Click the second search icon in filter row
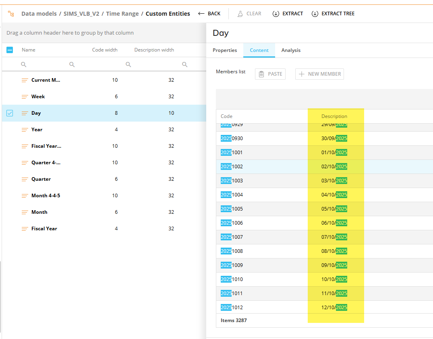Screen dimensions: 433x339 pos(72,64)
